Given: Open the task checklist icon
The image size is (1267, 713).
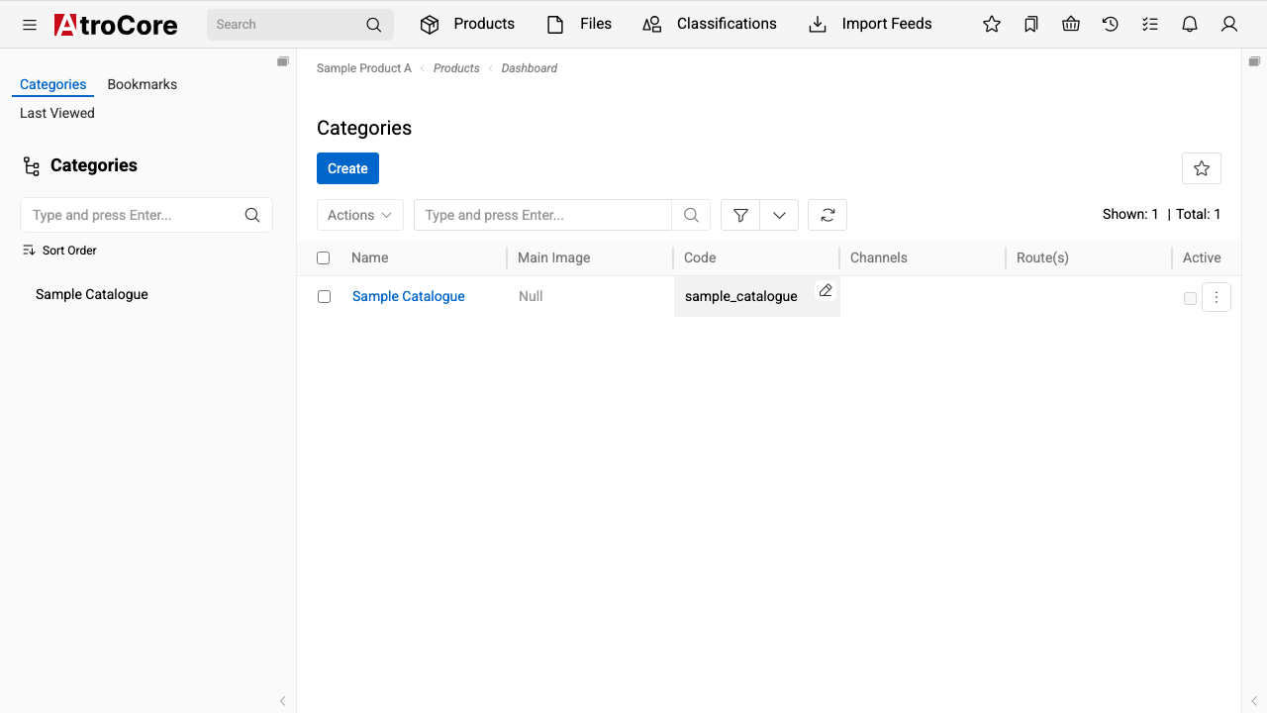Looking at the screenshot, I should pyautogui.click(x=1150, y=25).
